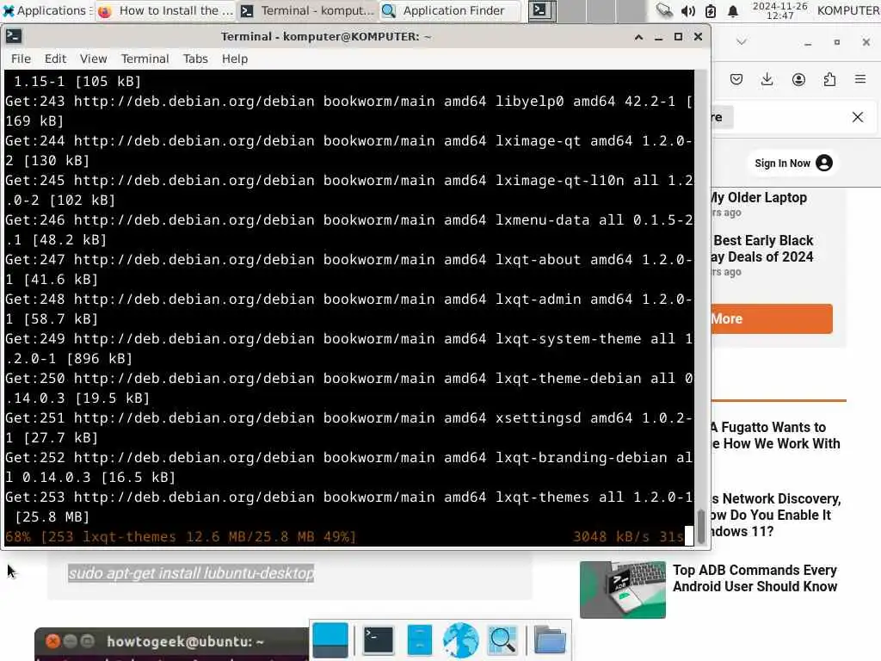
Task: Open the Application Finder magnifier dock icon
Action: click(502, 640)
